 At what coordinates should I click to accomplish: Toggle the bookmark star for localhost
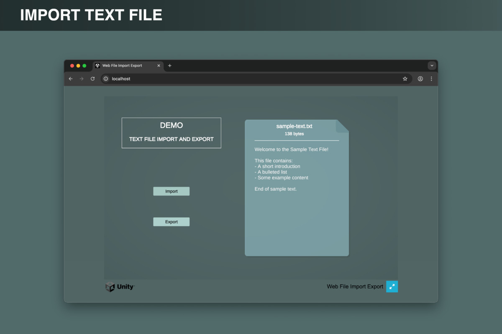click(x=405, y=78)
